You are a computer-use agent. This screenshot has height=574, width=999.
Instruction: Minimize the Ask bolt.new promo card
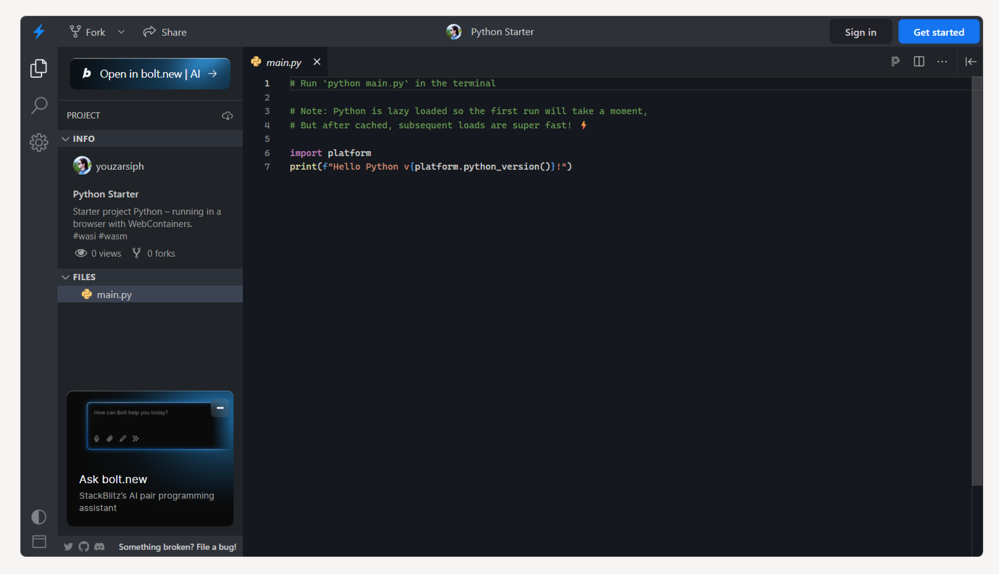(x=220, y=408)
